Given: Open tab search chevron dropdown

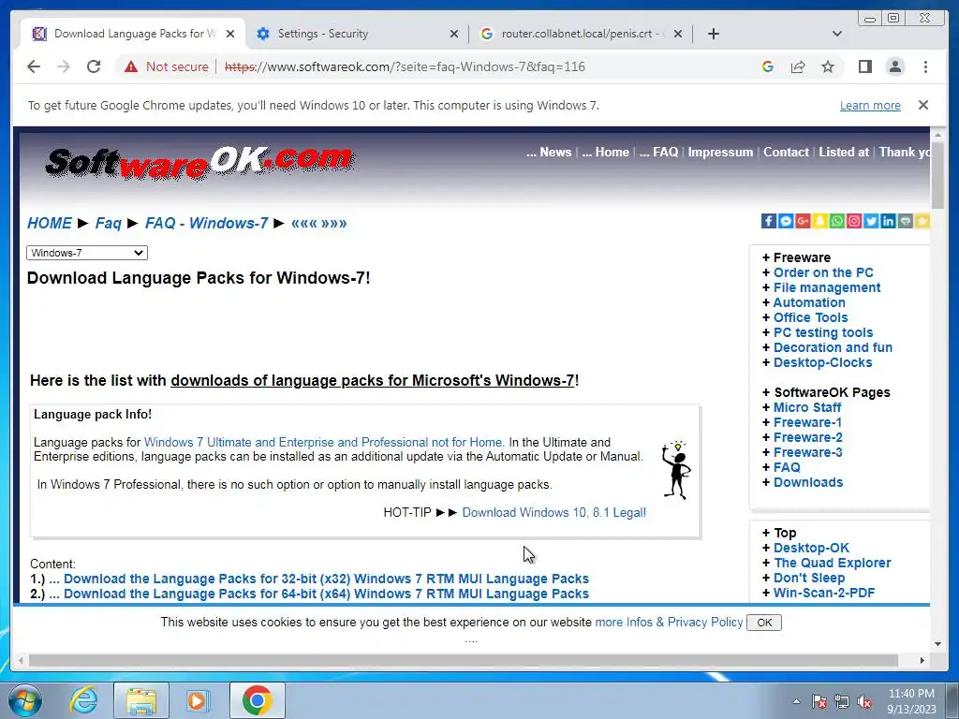Looking at the screenshot, I should coord(837,34).
